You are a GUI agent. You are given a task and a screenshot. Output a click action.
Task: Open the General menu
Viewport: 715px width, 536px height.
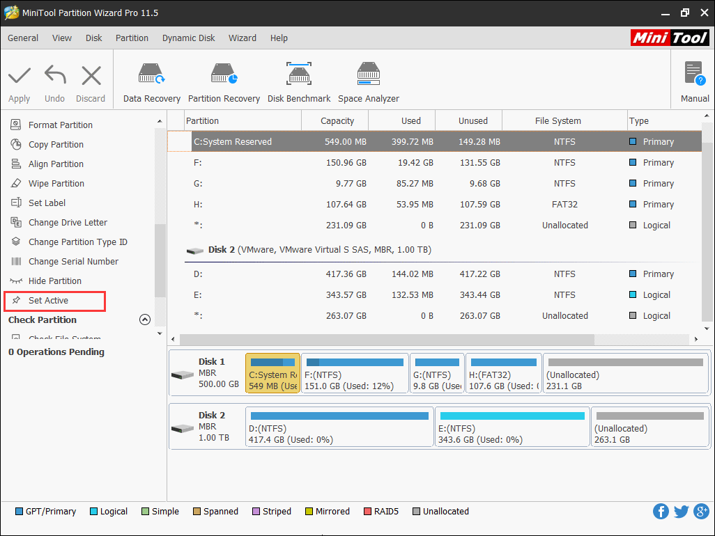coord(23,38)
